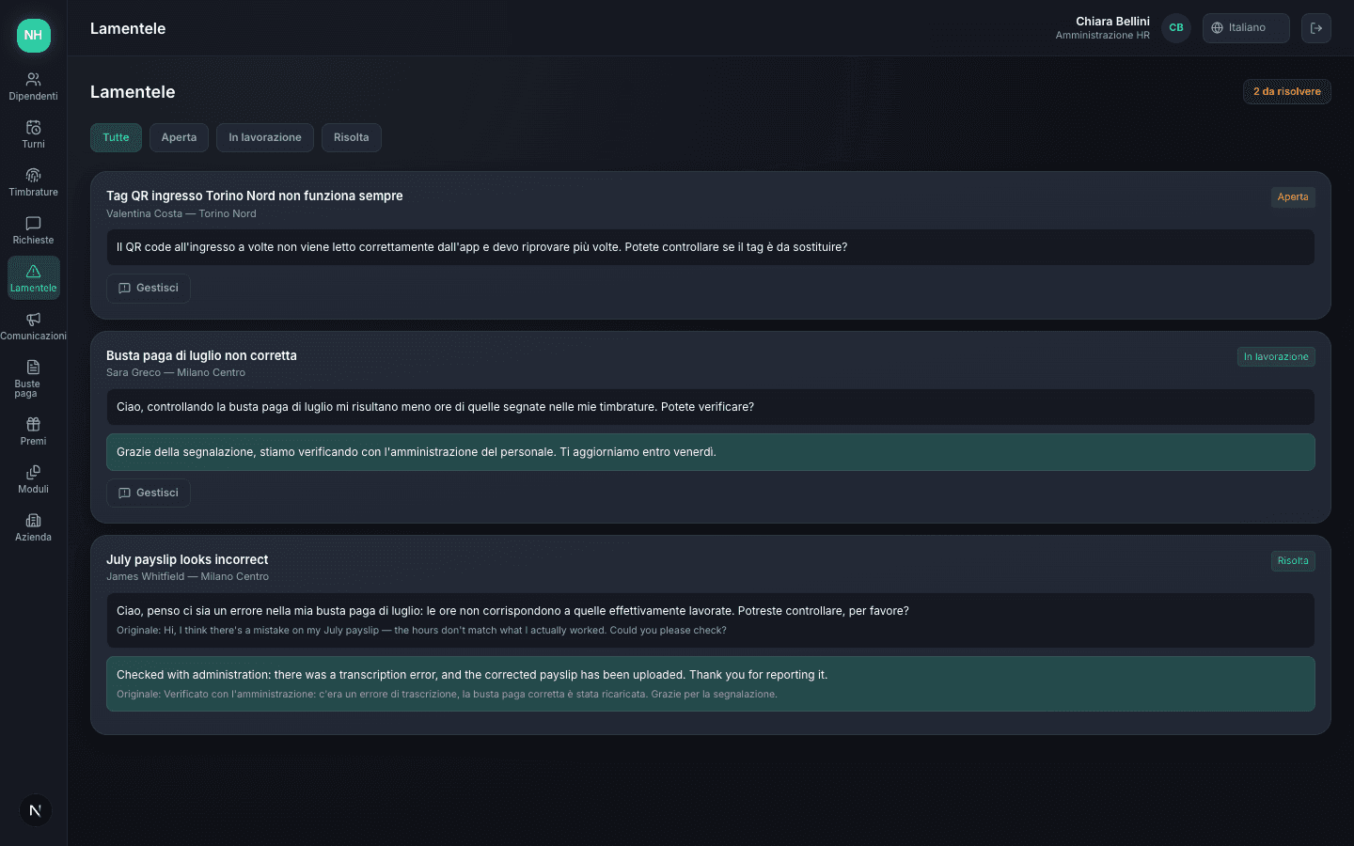Open Azienda building icon

(x=33, y=520)
